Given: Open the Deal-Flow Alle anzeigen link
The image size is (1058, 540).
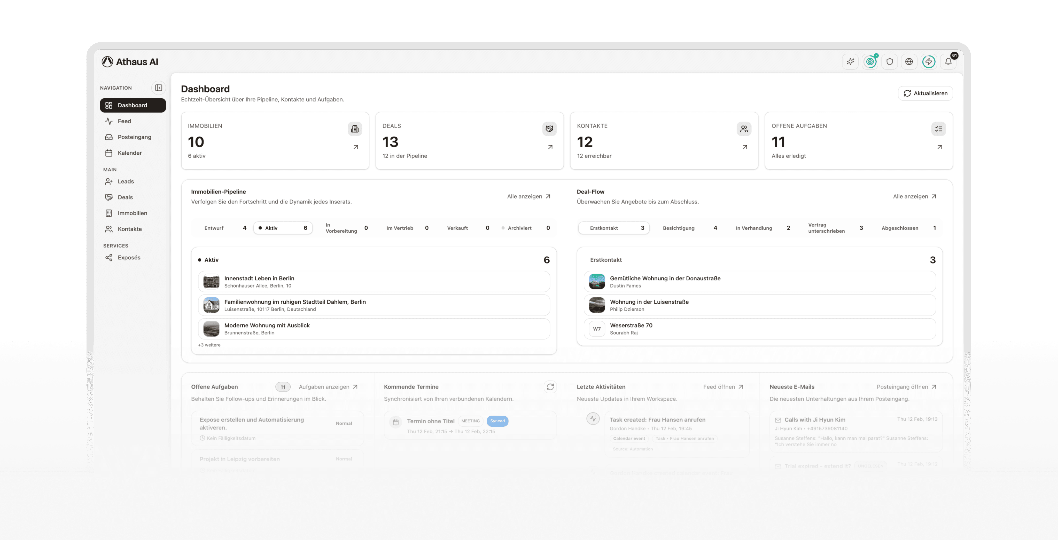Looking at the screenshot, I should coord(914,196).
